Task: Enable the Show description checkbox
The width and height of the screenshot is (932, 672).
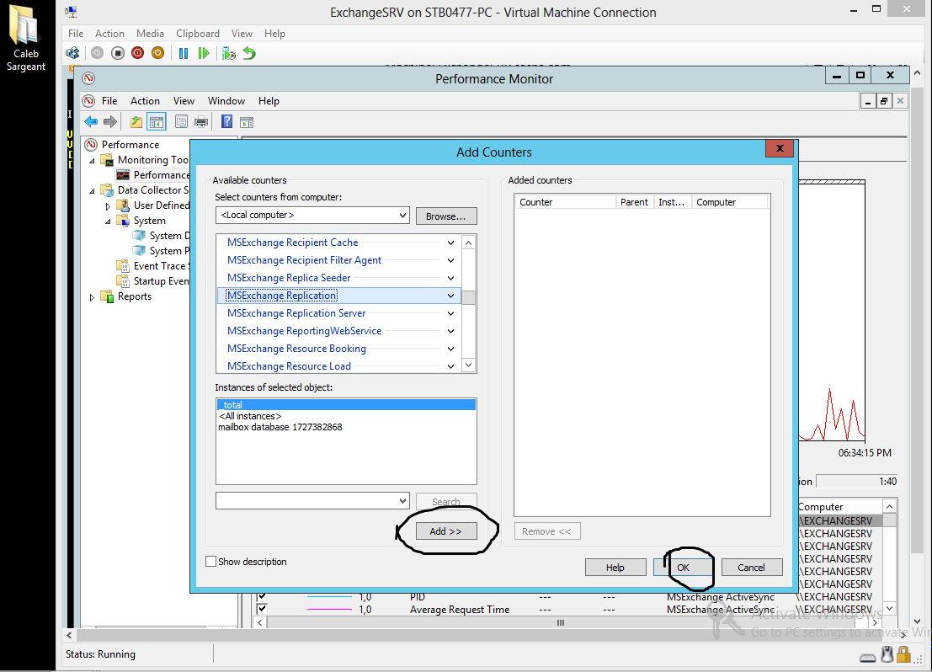Action: (211, 562)
